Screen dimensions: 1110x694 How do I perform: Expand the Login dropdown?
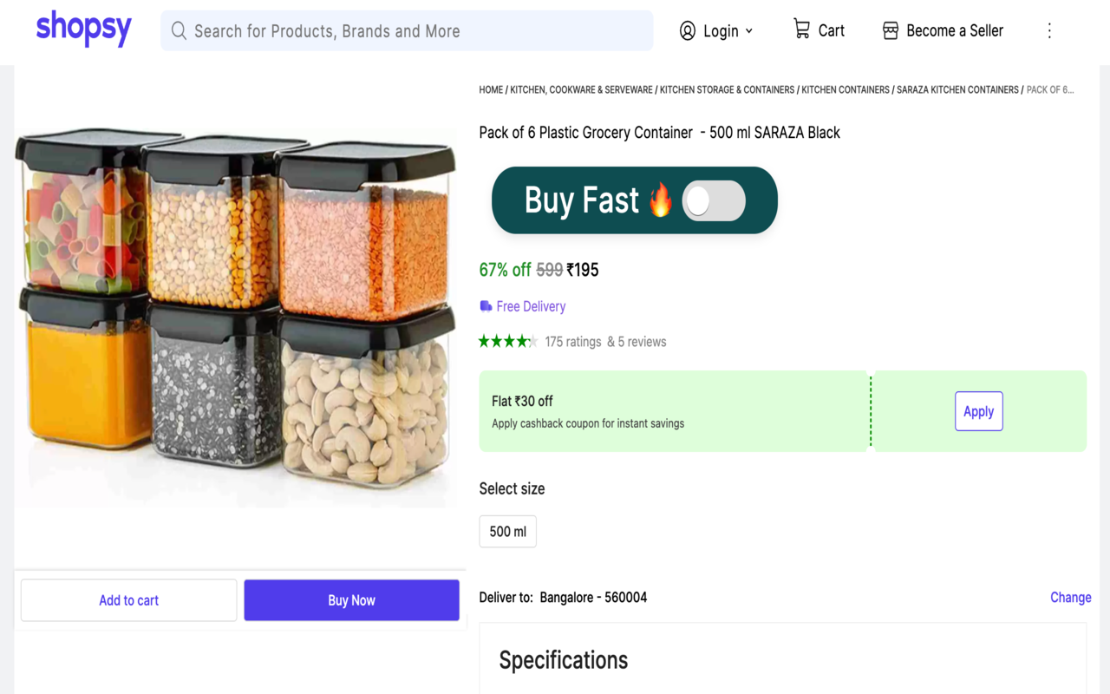(748, 30)
